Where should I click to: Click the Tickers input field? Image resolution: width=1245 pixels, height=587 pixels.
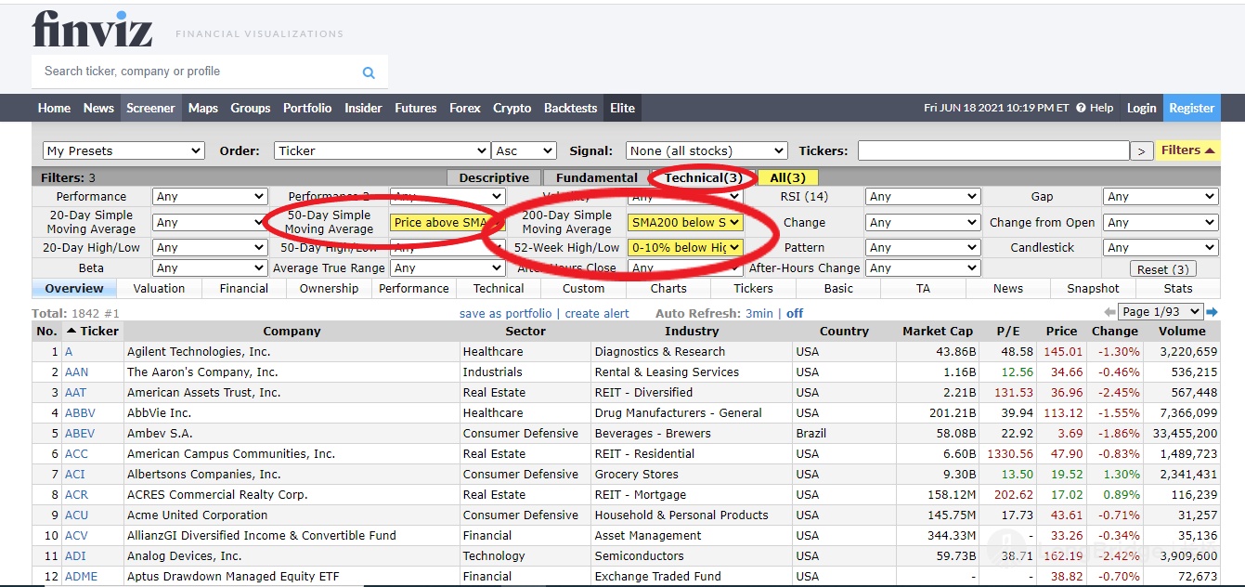pyautogui.click(x=992, y=150)
